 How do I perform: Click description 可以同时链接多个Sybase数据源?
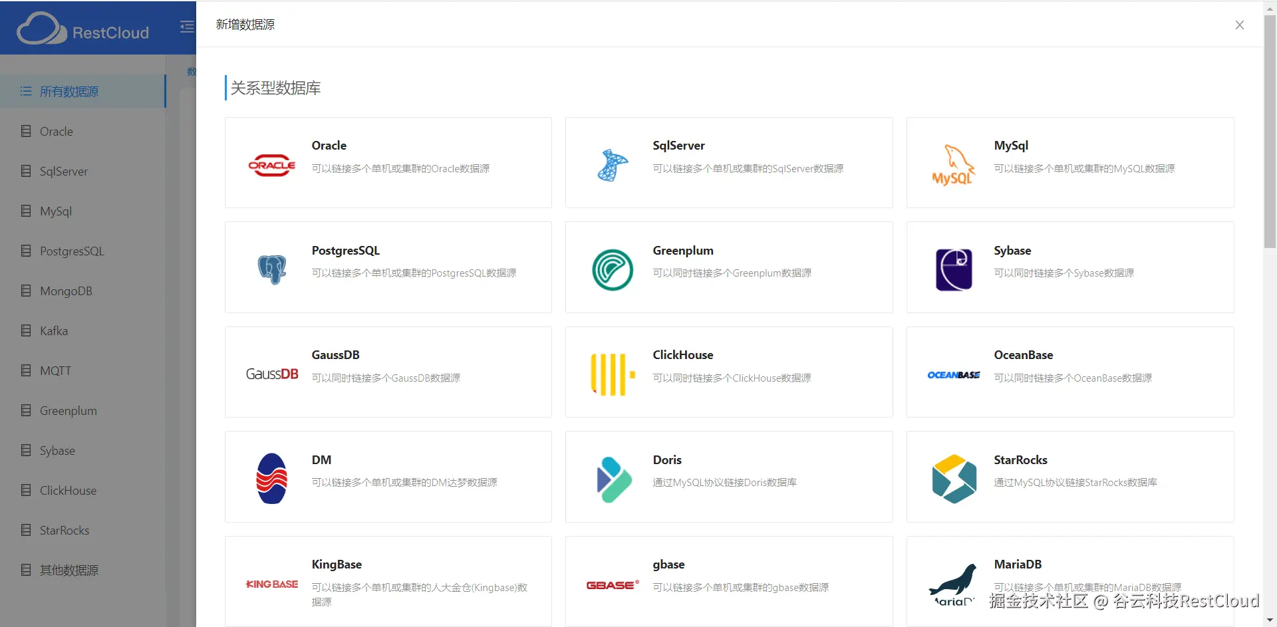(x=1064, y=273)
